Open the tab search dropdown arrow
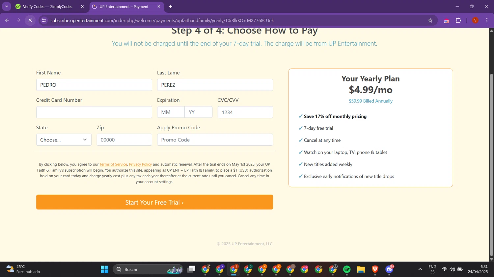 pos(6,7)
